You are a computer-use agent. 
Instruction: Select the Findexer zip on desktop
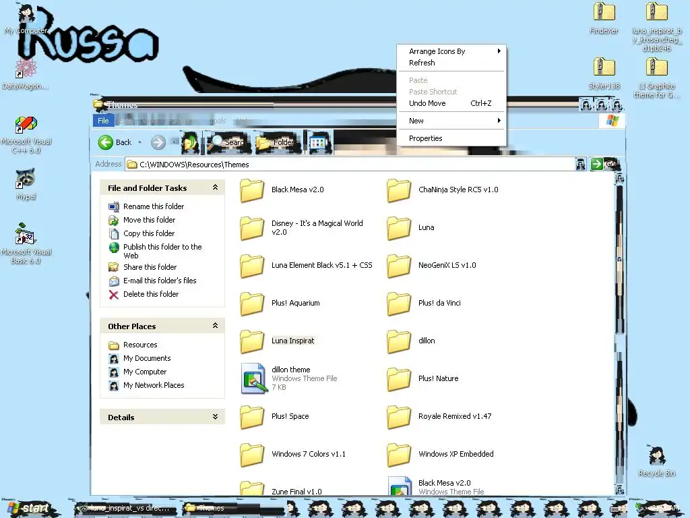click(604, 18)
